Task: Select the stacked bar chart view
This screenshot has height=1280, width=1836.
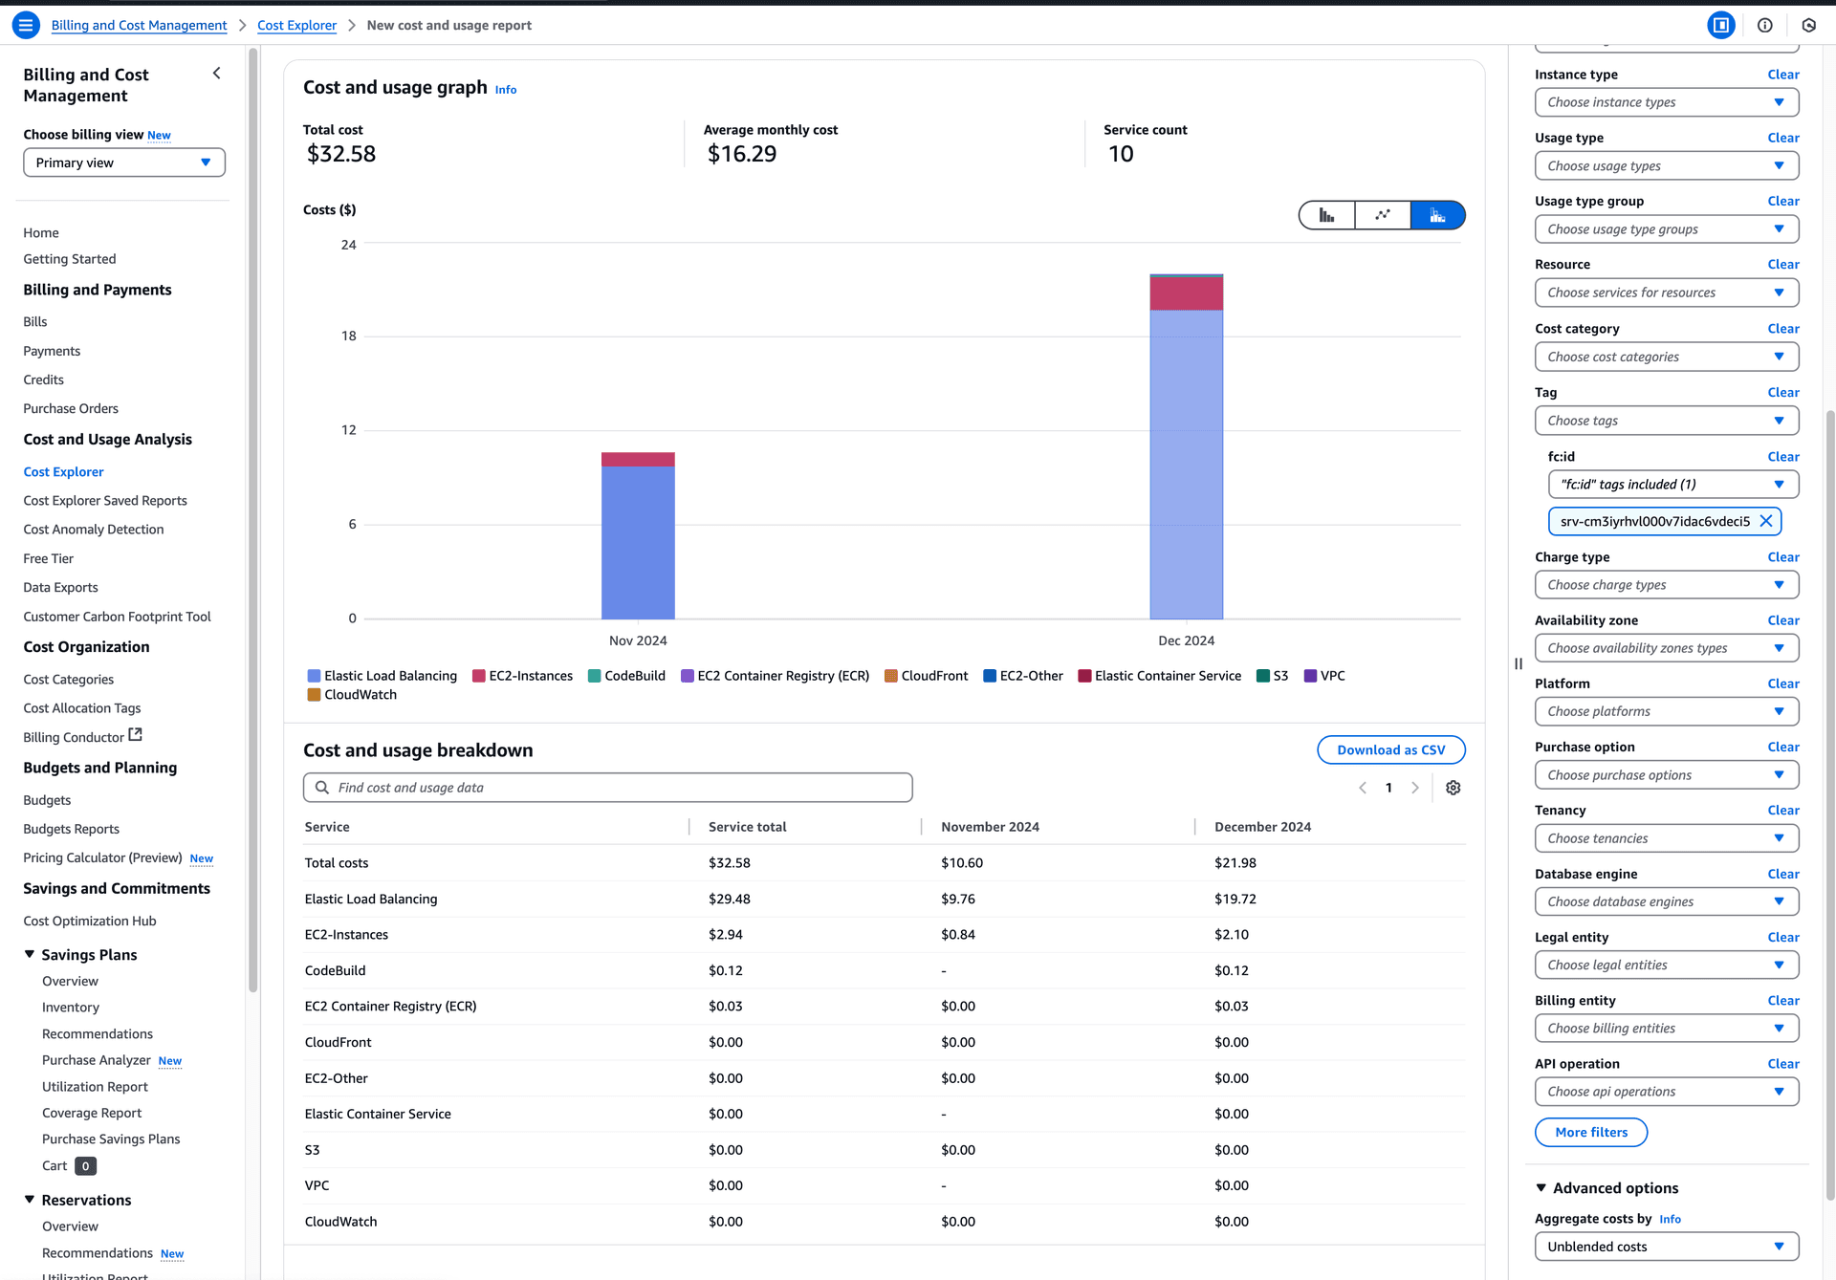Action: (1437, 215)
